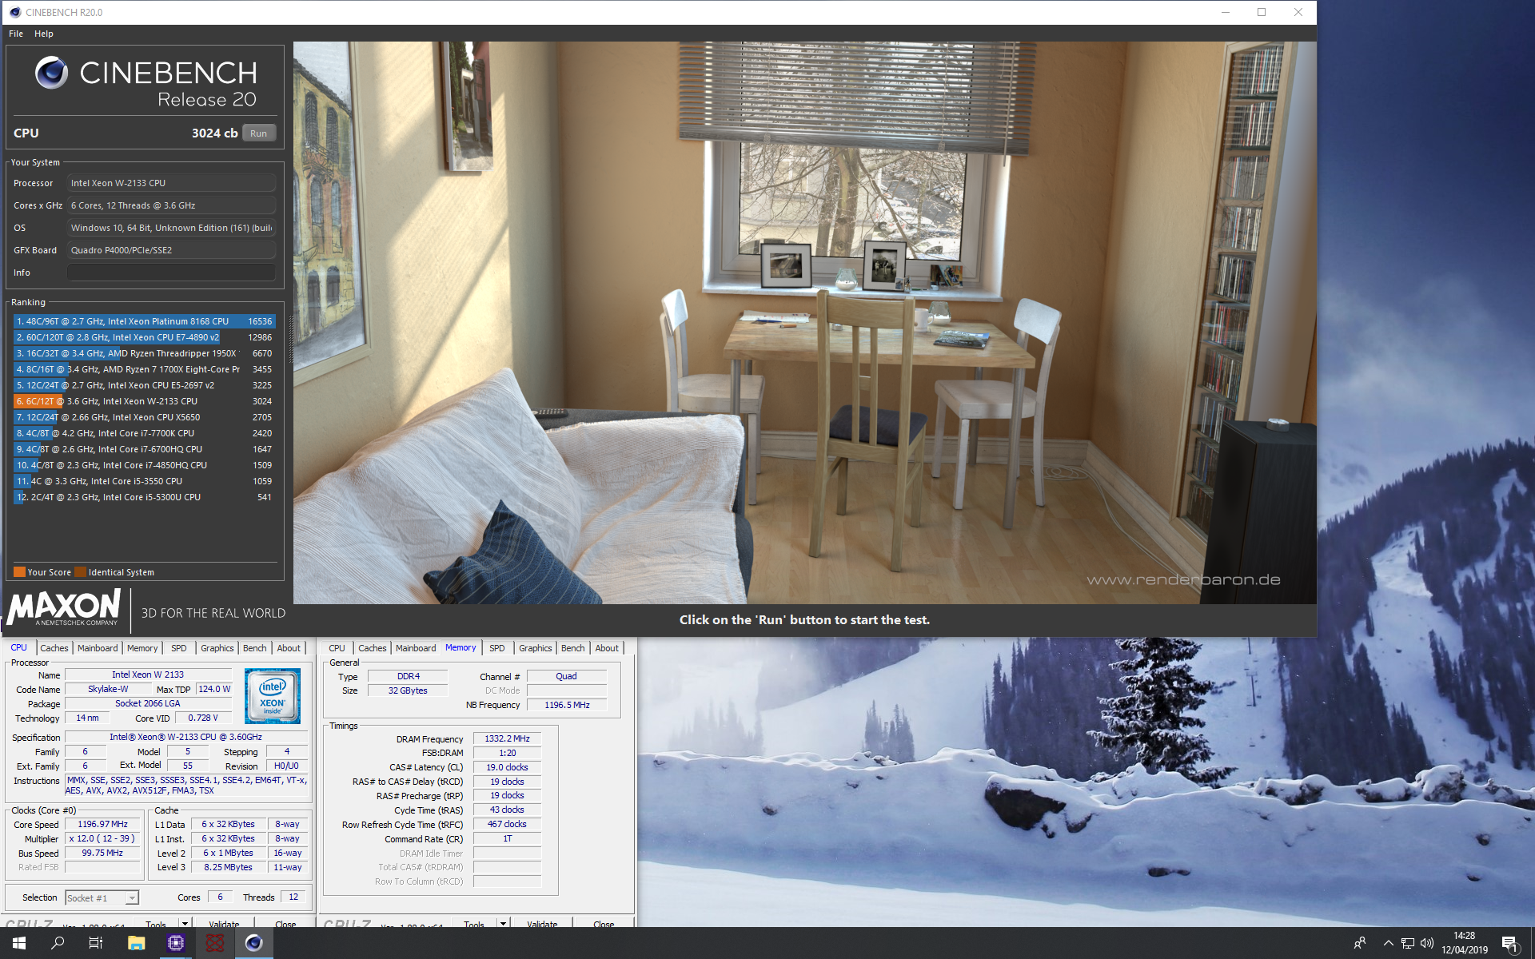Open SPD tab in left CPU-Z window
Image resolution: width=1535 pixels, height=959 pixels.
[179, 648]
